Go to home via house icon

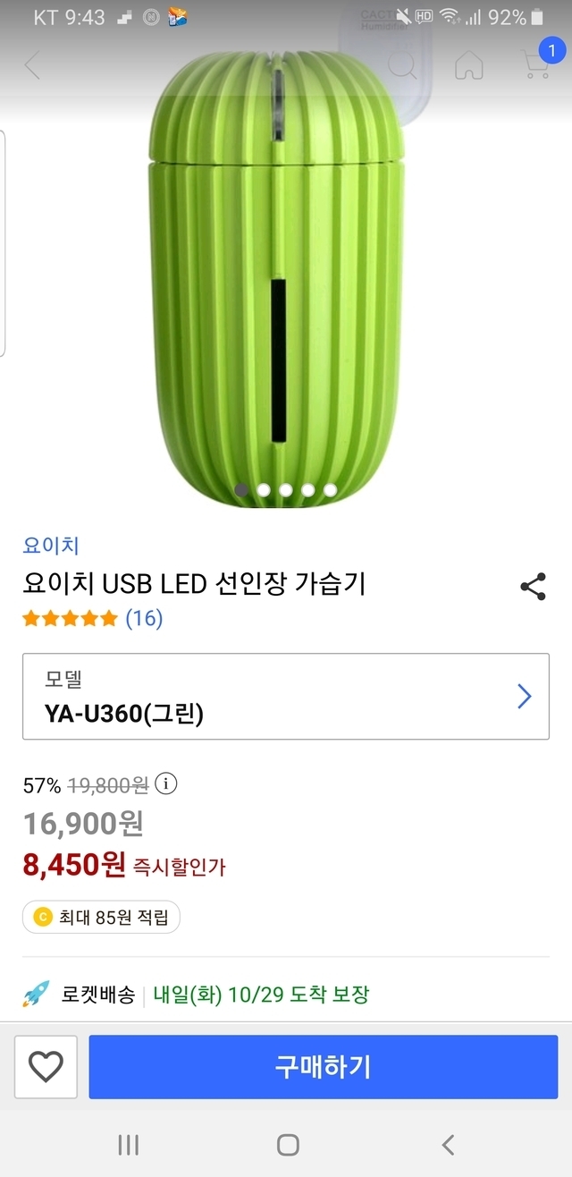pos(468,64)
